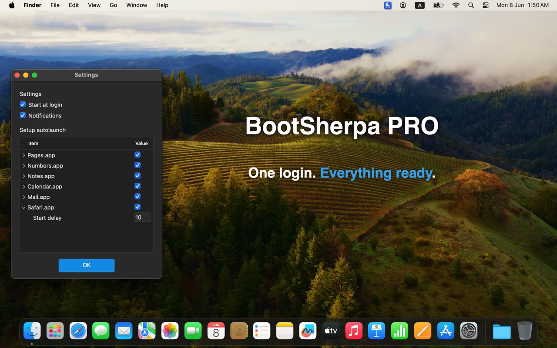
Task: Edit the Start delay value field
Action: tap(142, 217)
